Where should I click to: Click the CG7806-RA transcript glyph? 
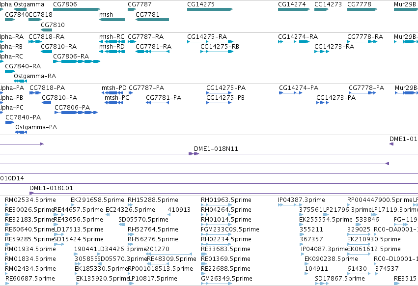[x=77, y=61]
